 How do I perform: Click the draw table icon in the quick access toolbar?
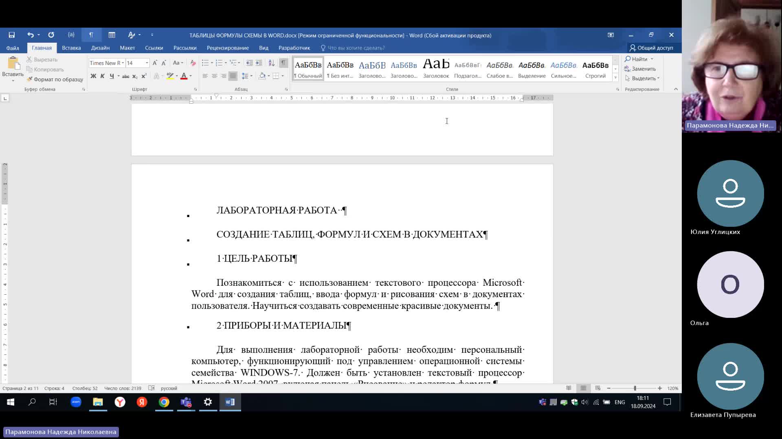pos(112,35)
